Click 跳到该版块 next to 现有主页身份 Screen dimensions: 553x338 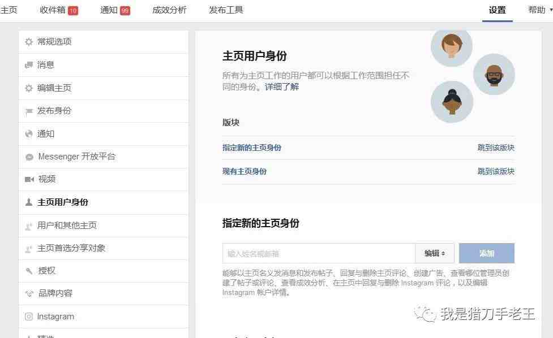[495, 171]
